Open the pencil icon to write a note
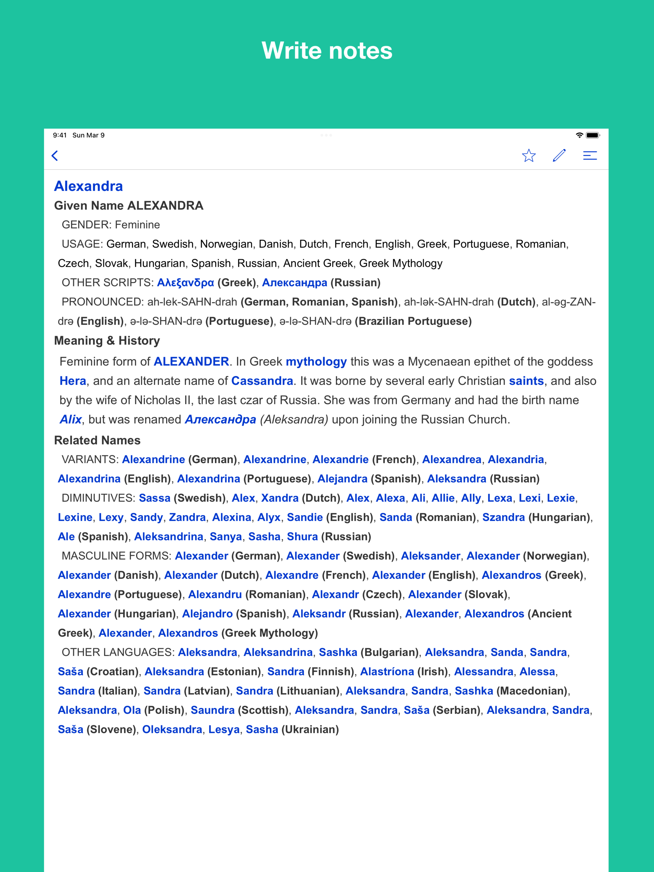Screen dimensions: 654x872 (559, 156)
